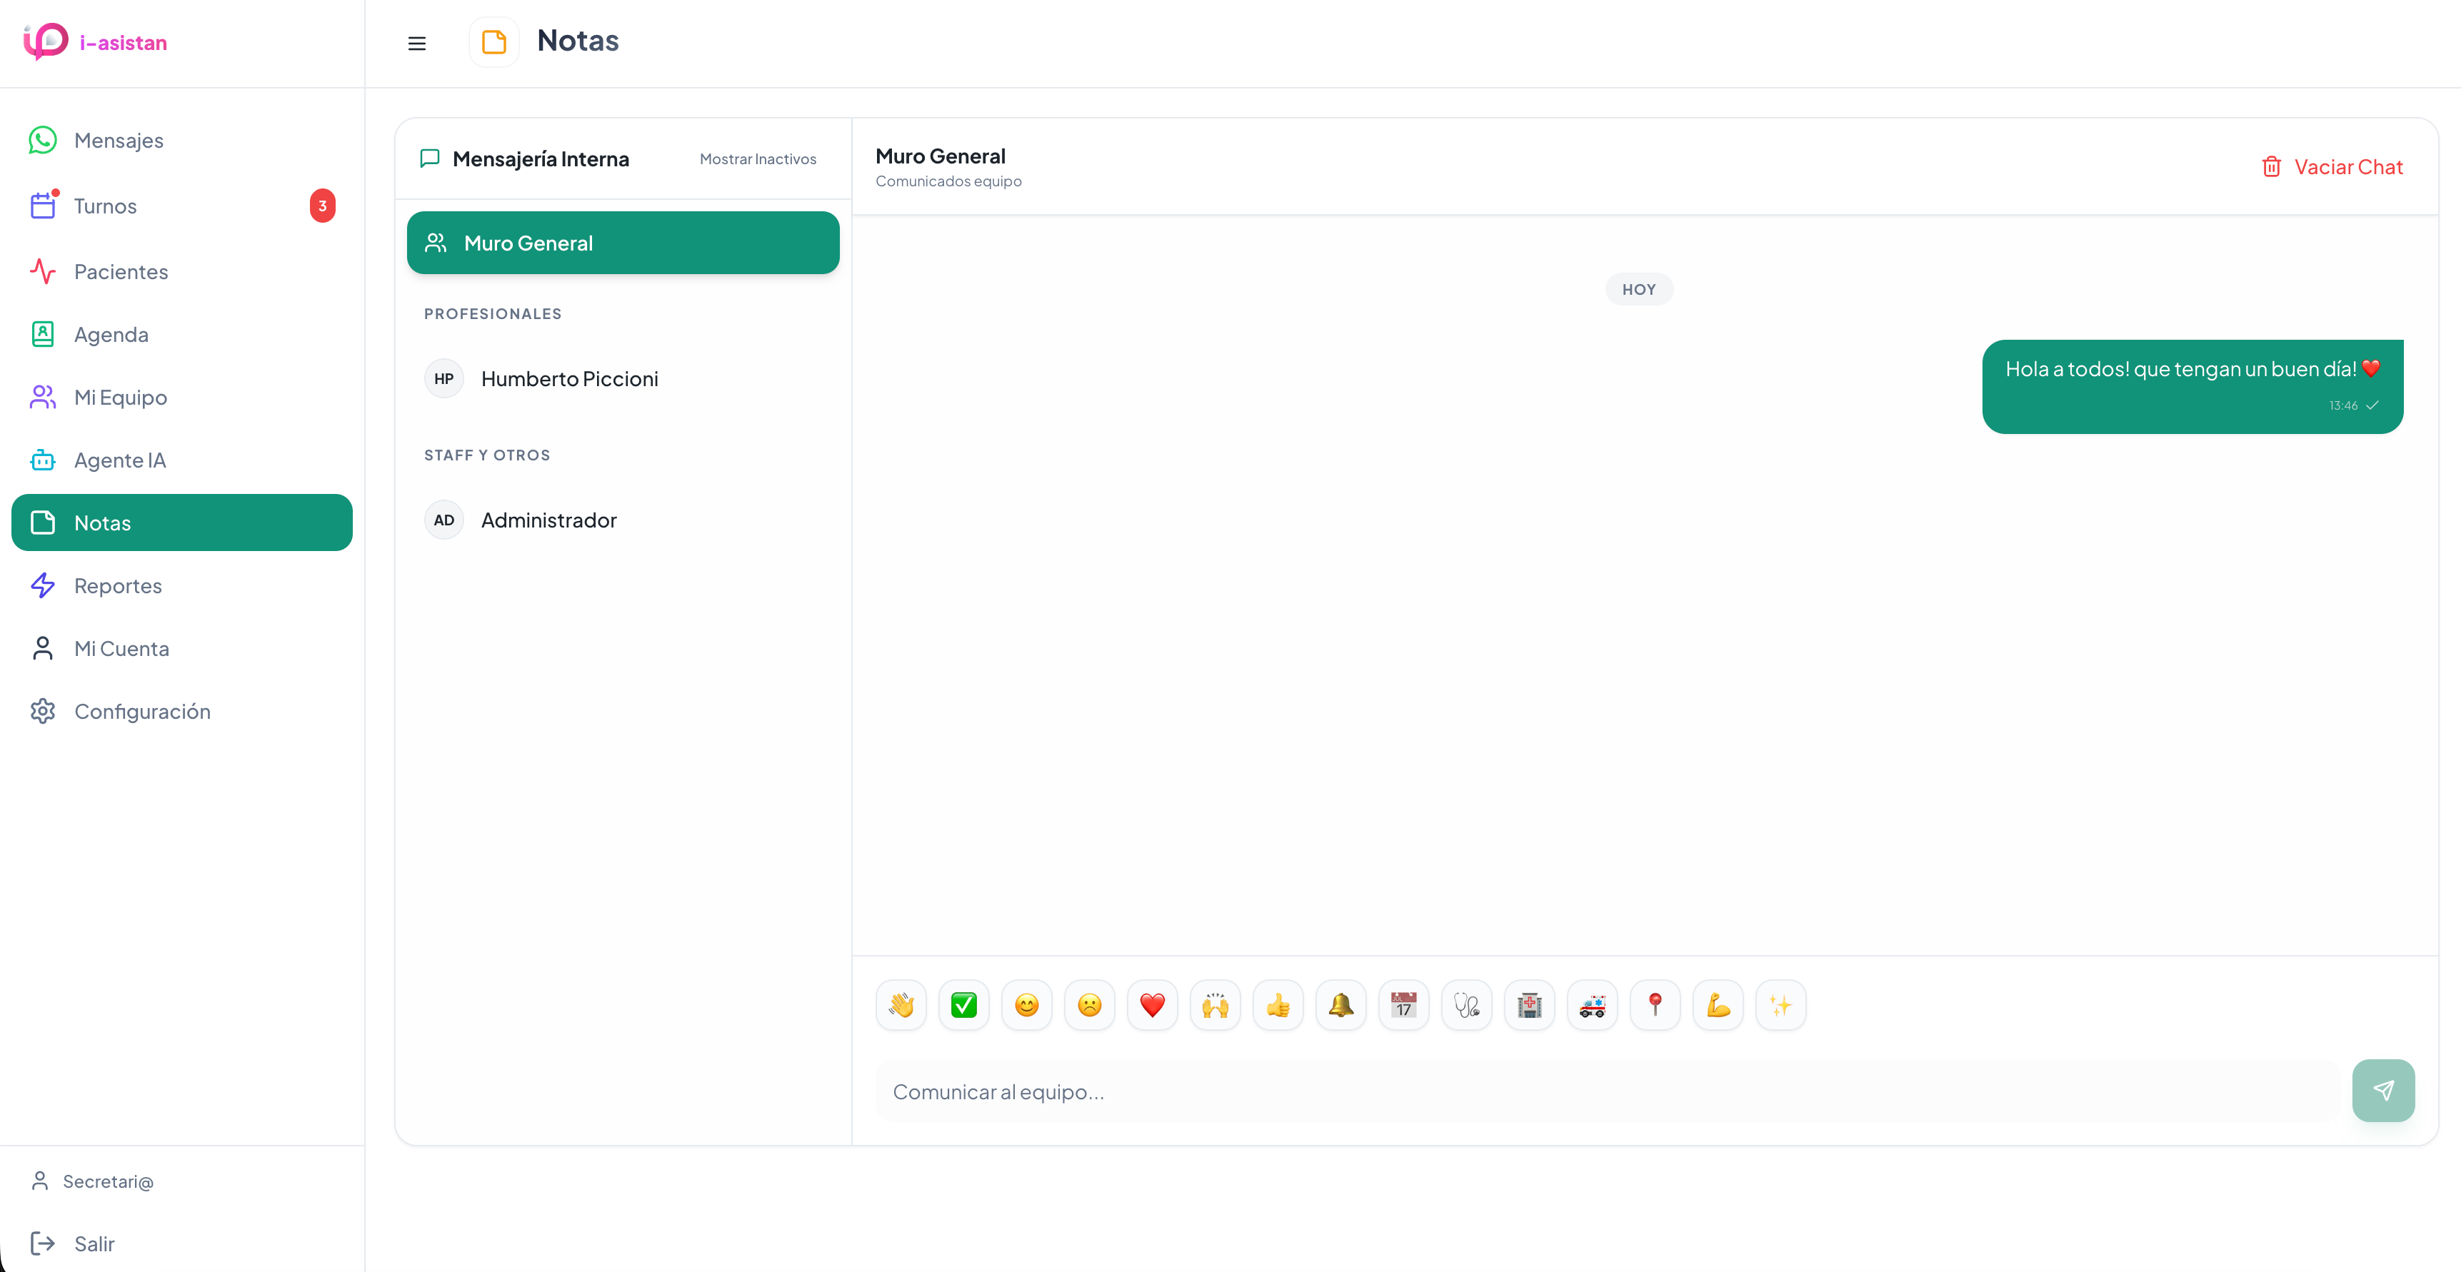Toggle the hamburger sidebar menu
The height and width of the screenshot is (1272, 2461).
tap(416, 43)
